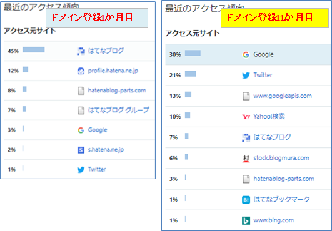Screen dimensions: 332x231
Task: Click the Yahoo! search icon
Action: coord(246,117)
